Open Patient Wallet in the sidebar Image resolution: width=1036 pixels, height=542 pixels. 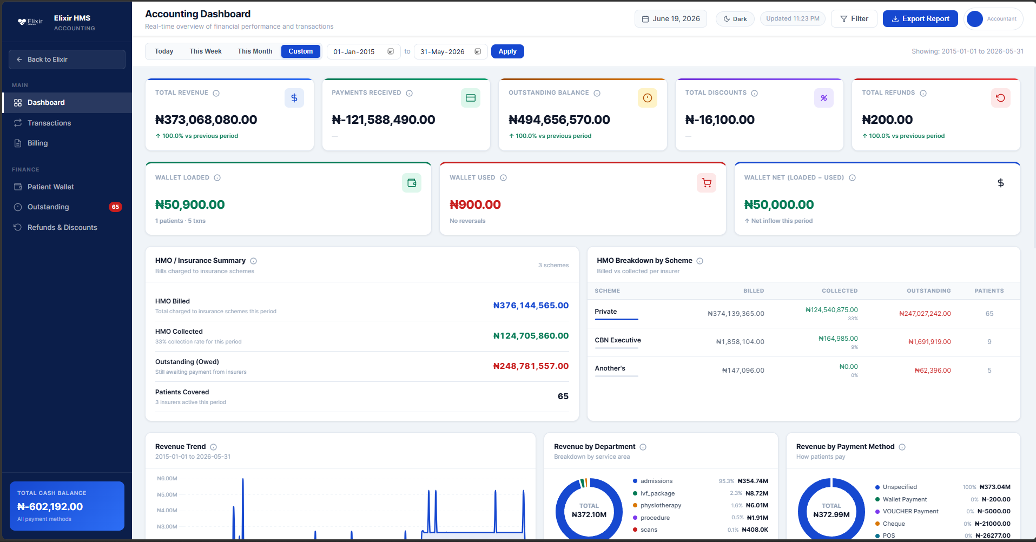[x=67, y=187]
